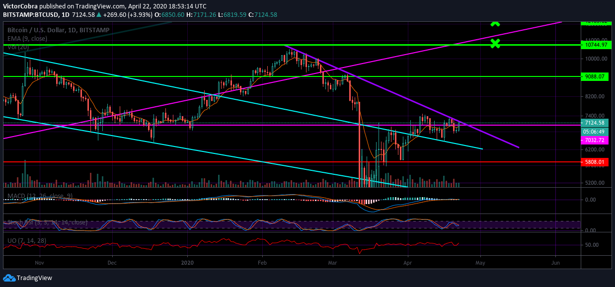Click the green 9088.07 price label
The height and width of the screenshot is (287, 615).
[x=595, y=76]
